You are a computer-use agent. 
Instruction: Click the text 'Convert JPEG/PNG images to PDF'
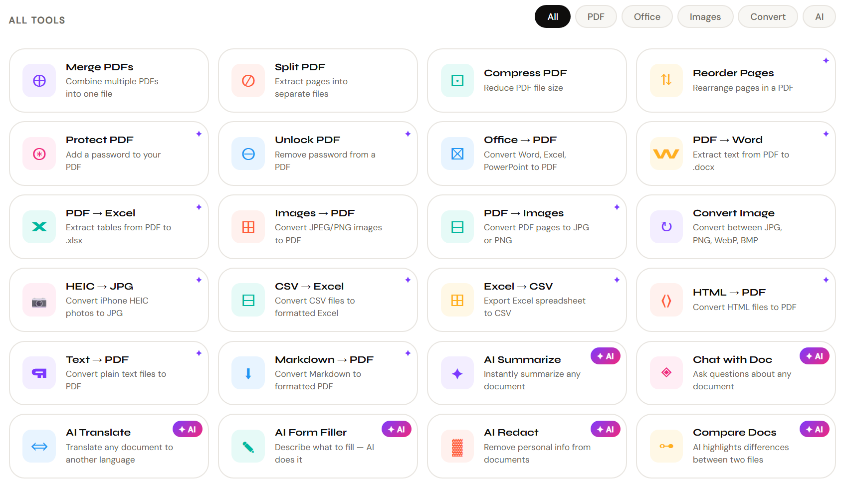[328, 234]
